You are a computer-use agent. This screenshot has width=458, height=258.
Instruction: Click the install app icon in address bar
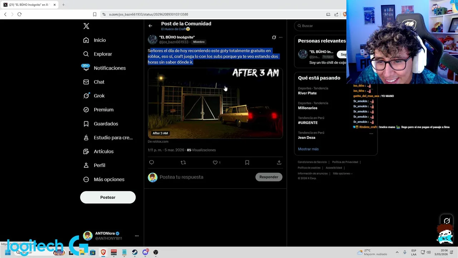pos(328,14)
